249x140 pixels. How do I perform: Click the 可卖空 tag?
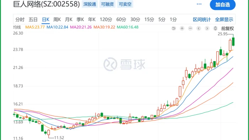point(125,4)
